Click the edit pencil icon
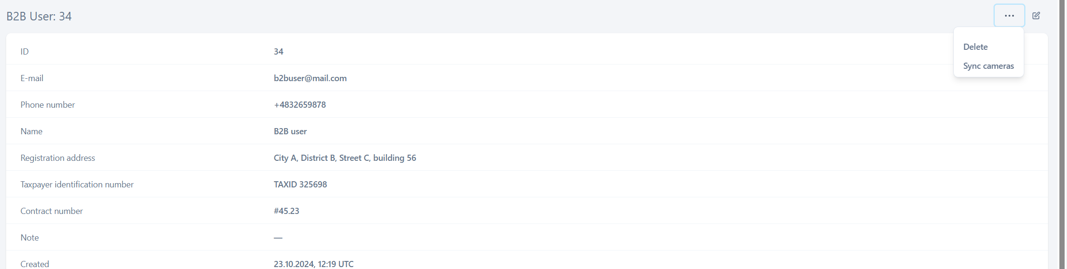This screenshot has width=1067, height=269. pos(1036,16)
